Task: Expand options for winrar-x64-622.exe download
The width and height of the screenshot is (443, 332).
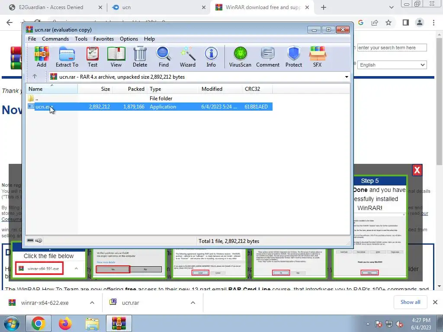Action: (x=92, y=303)
